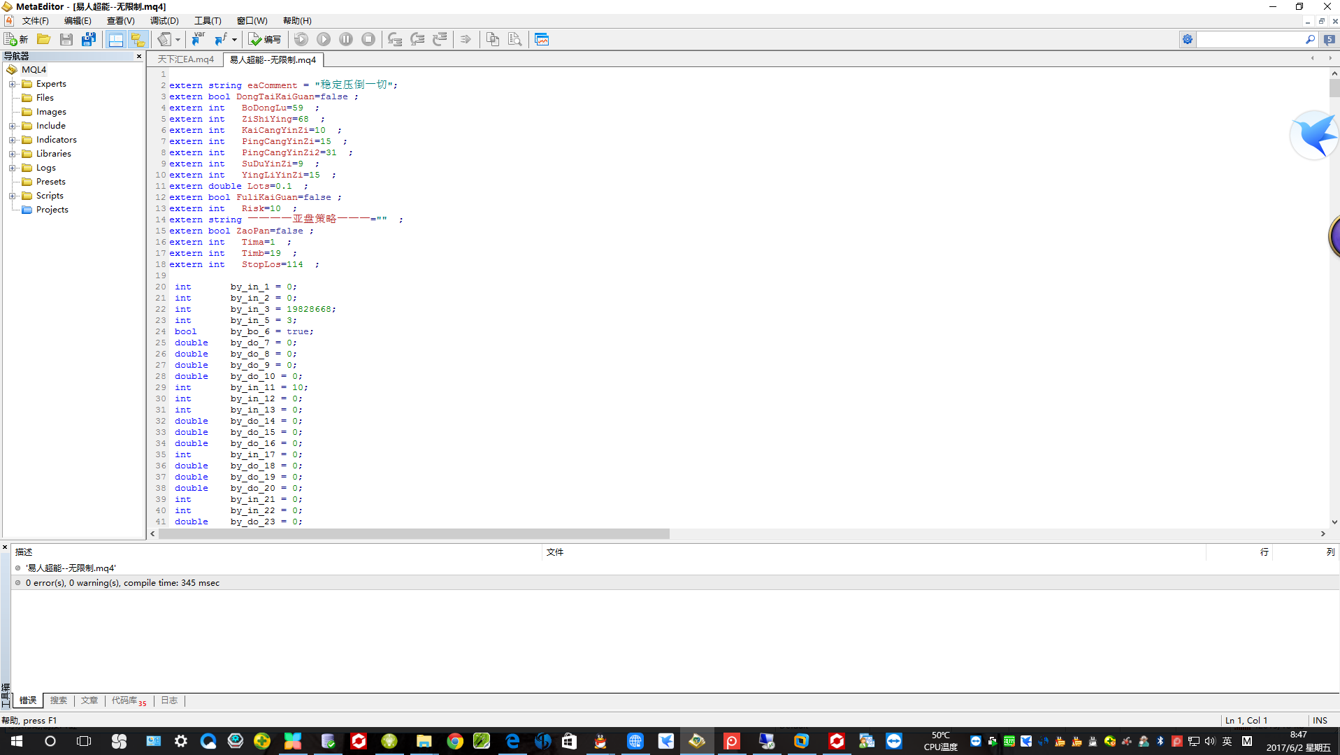Click the Step Over debug icon
1340x755 pixels.
417,39
